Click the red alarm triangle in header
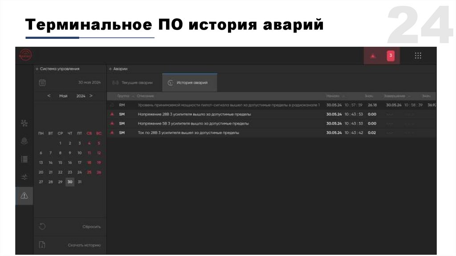This screenshot has width=456, height=256. (373, 56)
